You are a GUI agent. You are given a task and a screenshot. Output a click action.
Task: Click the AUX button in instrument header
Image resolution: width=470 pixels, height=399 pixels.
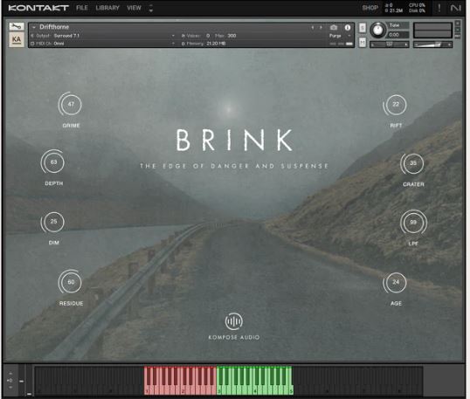tap(458, 37)
